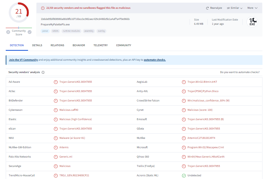Upvote using the community score check button
The height and width of the screenshot is (179, 264).
pos(30,32)
